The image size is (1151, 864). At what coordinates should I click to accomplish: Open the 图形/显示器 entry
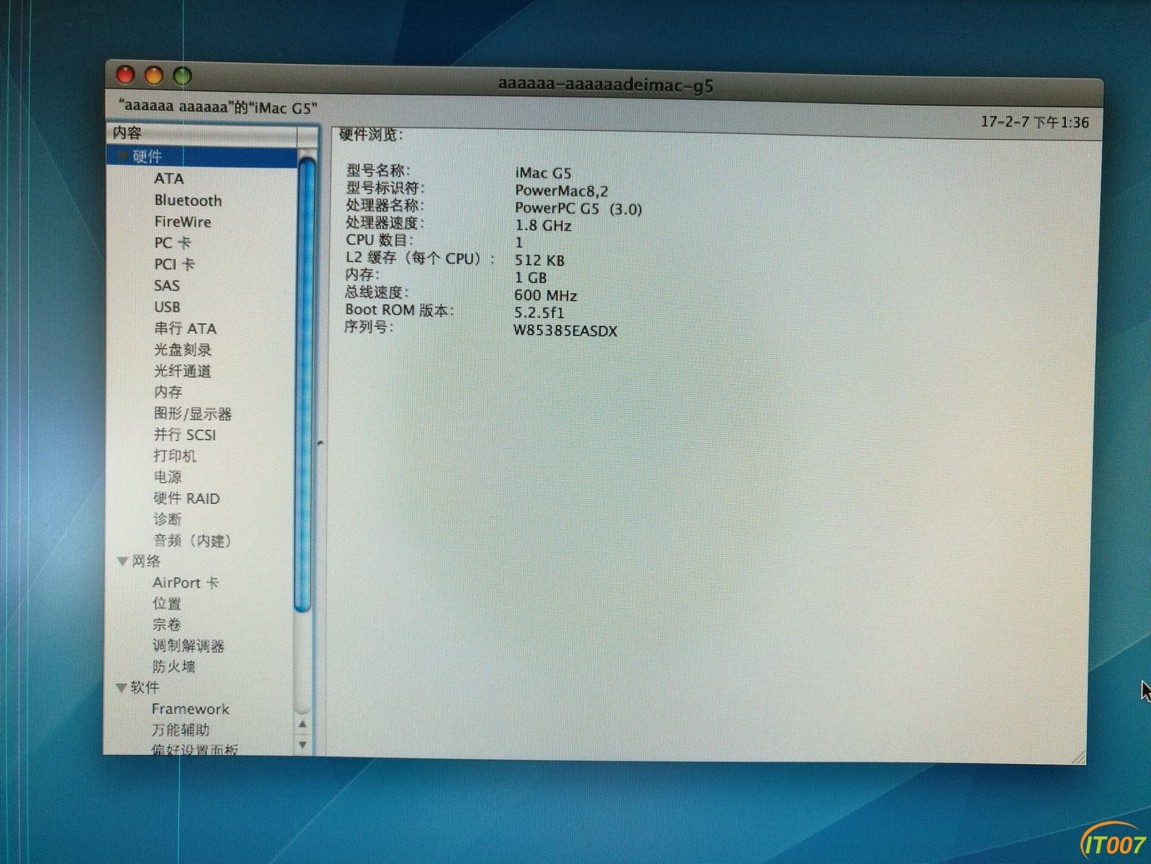(x=192, y=413)
